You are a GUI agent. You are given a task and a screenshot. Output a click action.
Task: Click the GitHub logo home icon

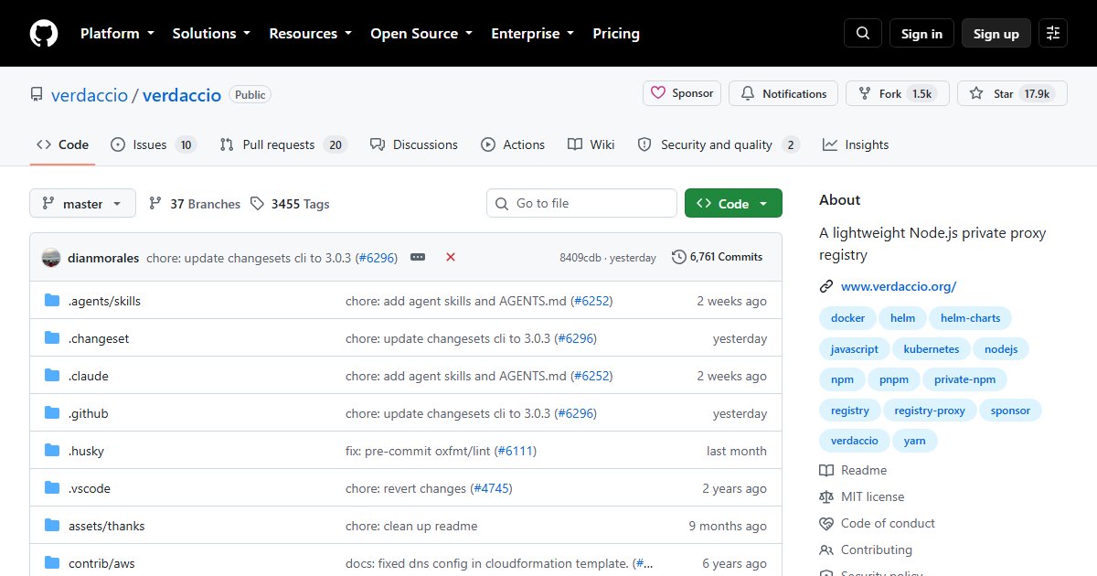point(43,34)
